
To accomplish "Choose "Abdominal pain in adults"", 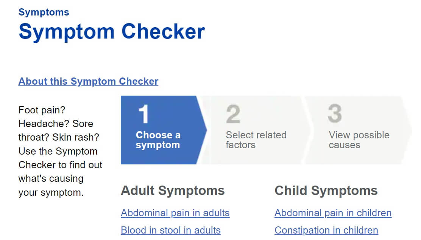I will click(175, 213).
